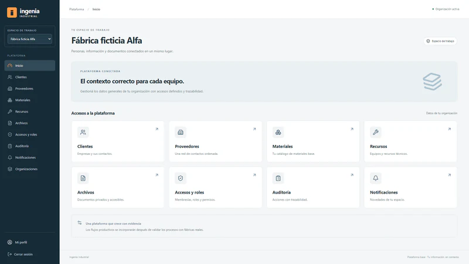
Task: Click the Accesos y roles card shield icon
Action: 181,178
